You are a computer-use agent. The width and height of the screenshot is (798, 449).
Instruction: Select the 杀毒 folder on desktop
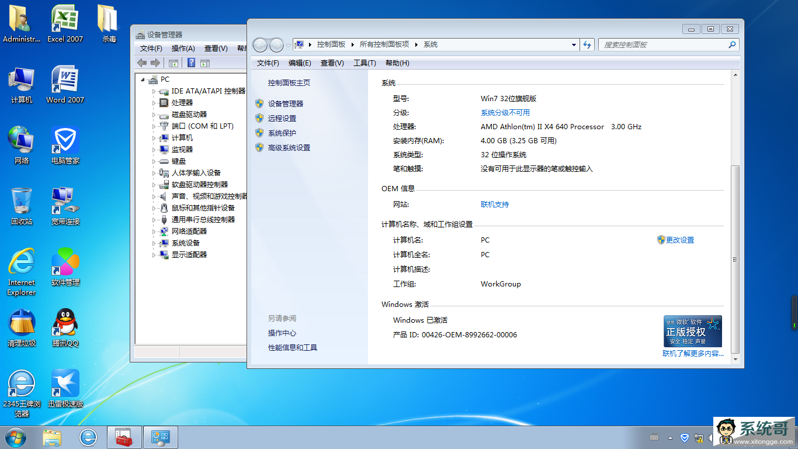tap(109, 24)
